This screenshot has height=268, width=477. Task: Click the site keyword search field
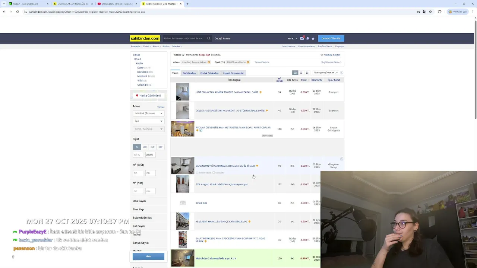point(184,38)
